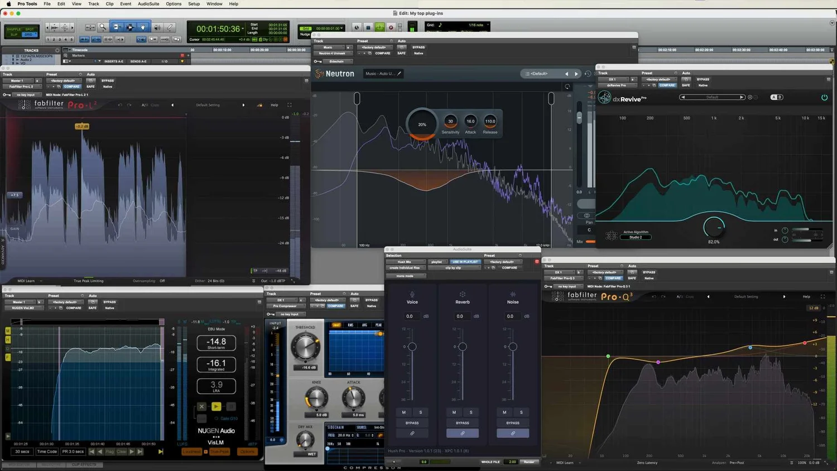Click next preset arrow in Pro-L 2

tap(243, 105)
